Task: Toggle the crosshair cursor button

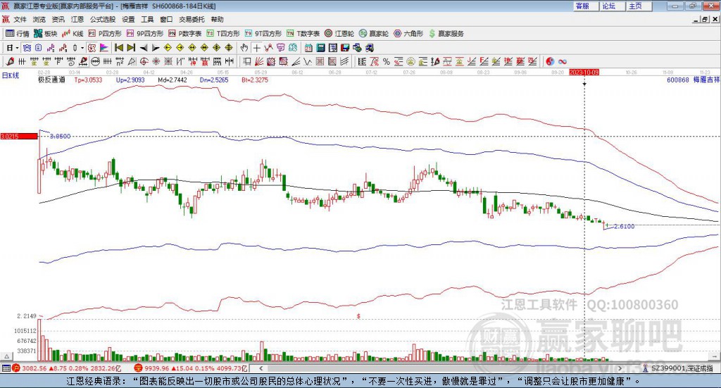Action: click(x=256, y=48)
